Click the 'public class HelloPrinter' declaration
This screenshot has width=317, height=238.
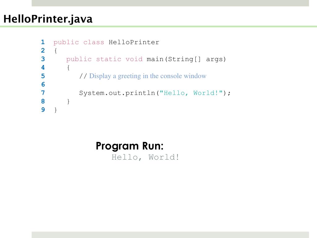pos(106,42)
